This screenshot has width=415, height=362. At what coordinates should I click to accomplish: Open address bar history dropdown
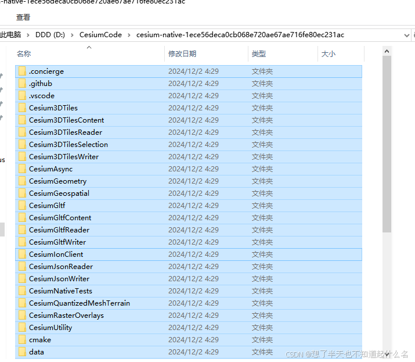point(406,35)
